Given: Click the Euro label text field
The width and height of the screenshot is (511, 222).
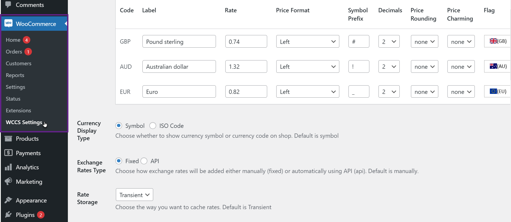Looking at the screenshot, I should 179,92.
